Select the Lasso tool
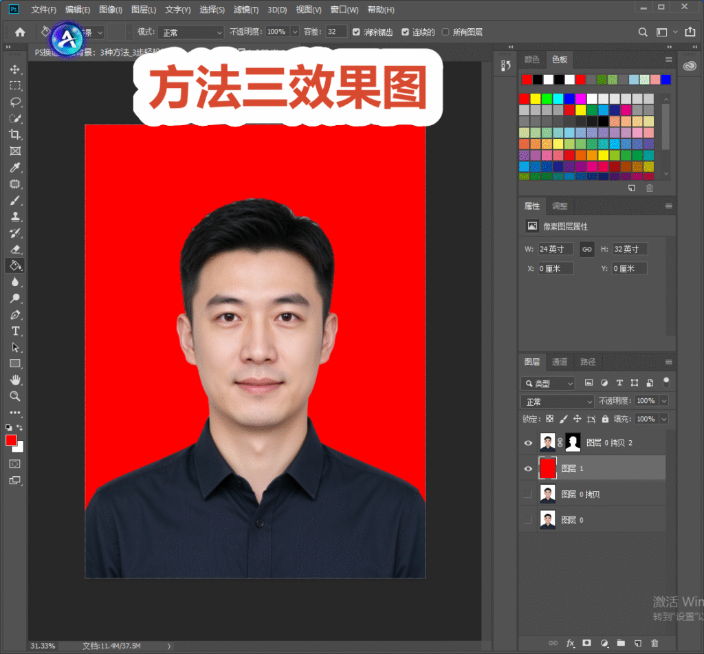Viewport: 704px width, 654px height. tap(15, 102)
